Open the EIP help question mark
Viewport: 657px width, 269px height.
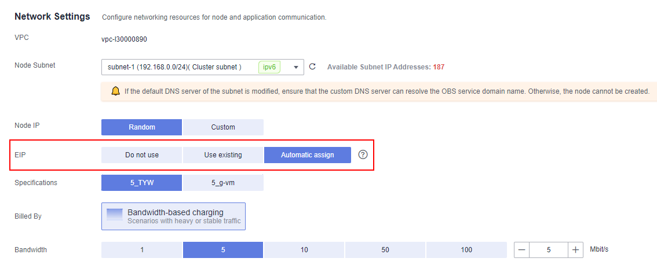pyautogui.click(x=363, y=154)
